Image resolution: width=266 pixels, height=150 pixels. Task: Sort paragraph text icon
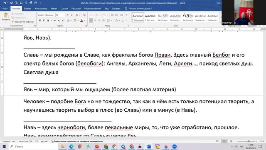click(122, 15)
